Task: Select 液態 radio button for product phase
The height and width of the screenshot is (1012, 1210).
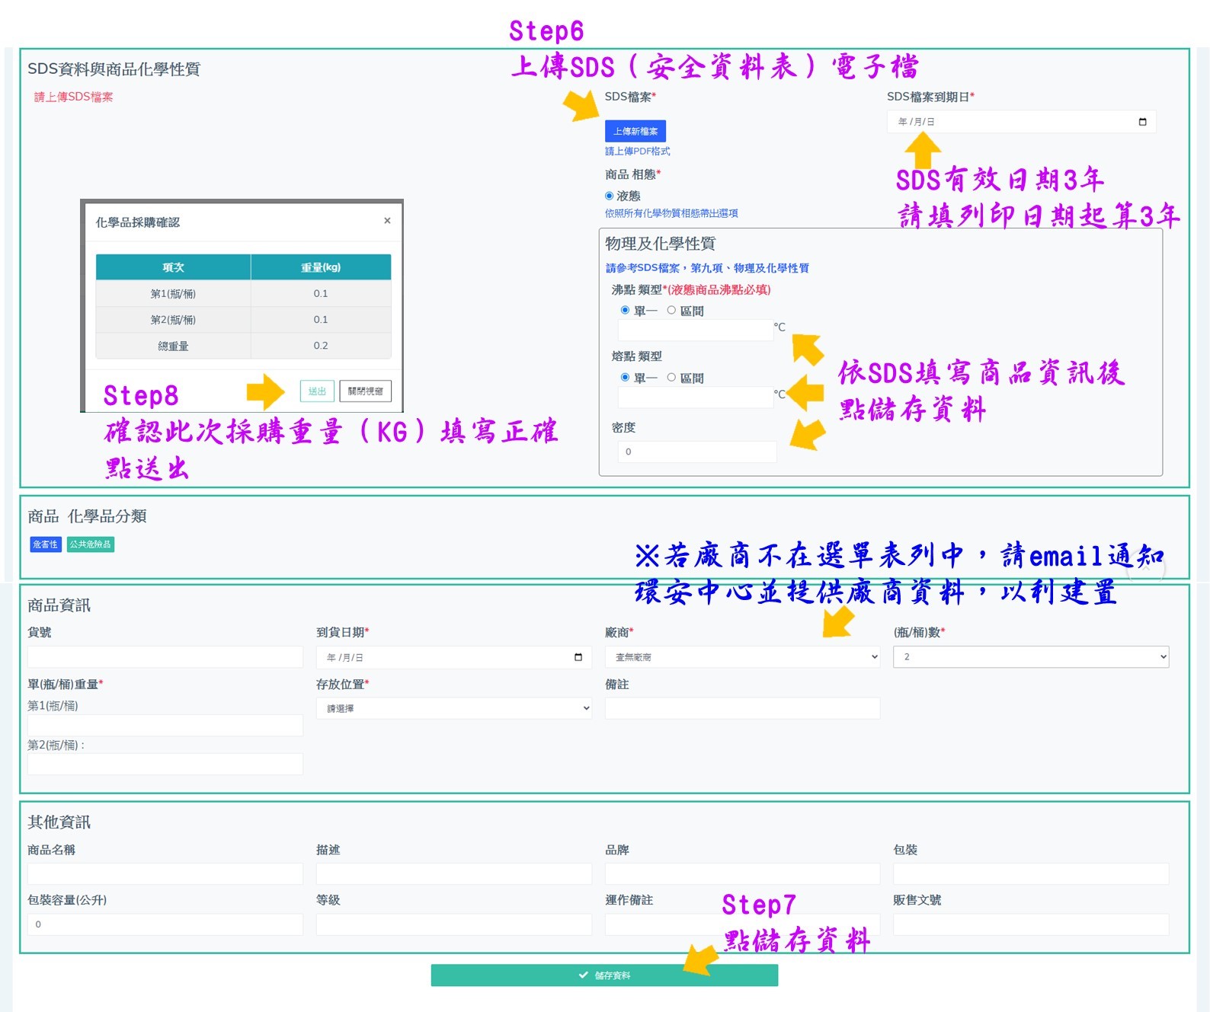Action: coord(610,196)
